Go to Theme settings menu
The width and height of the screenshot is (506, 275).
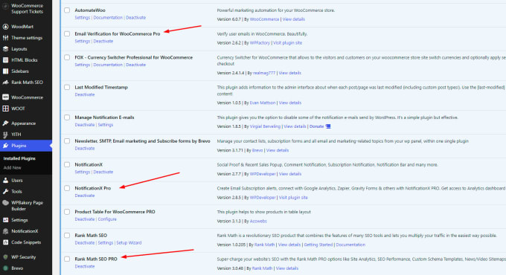27,38
